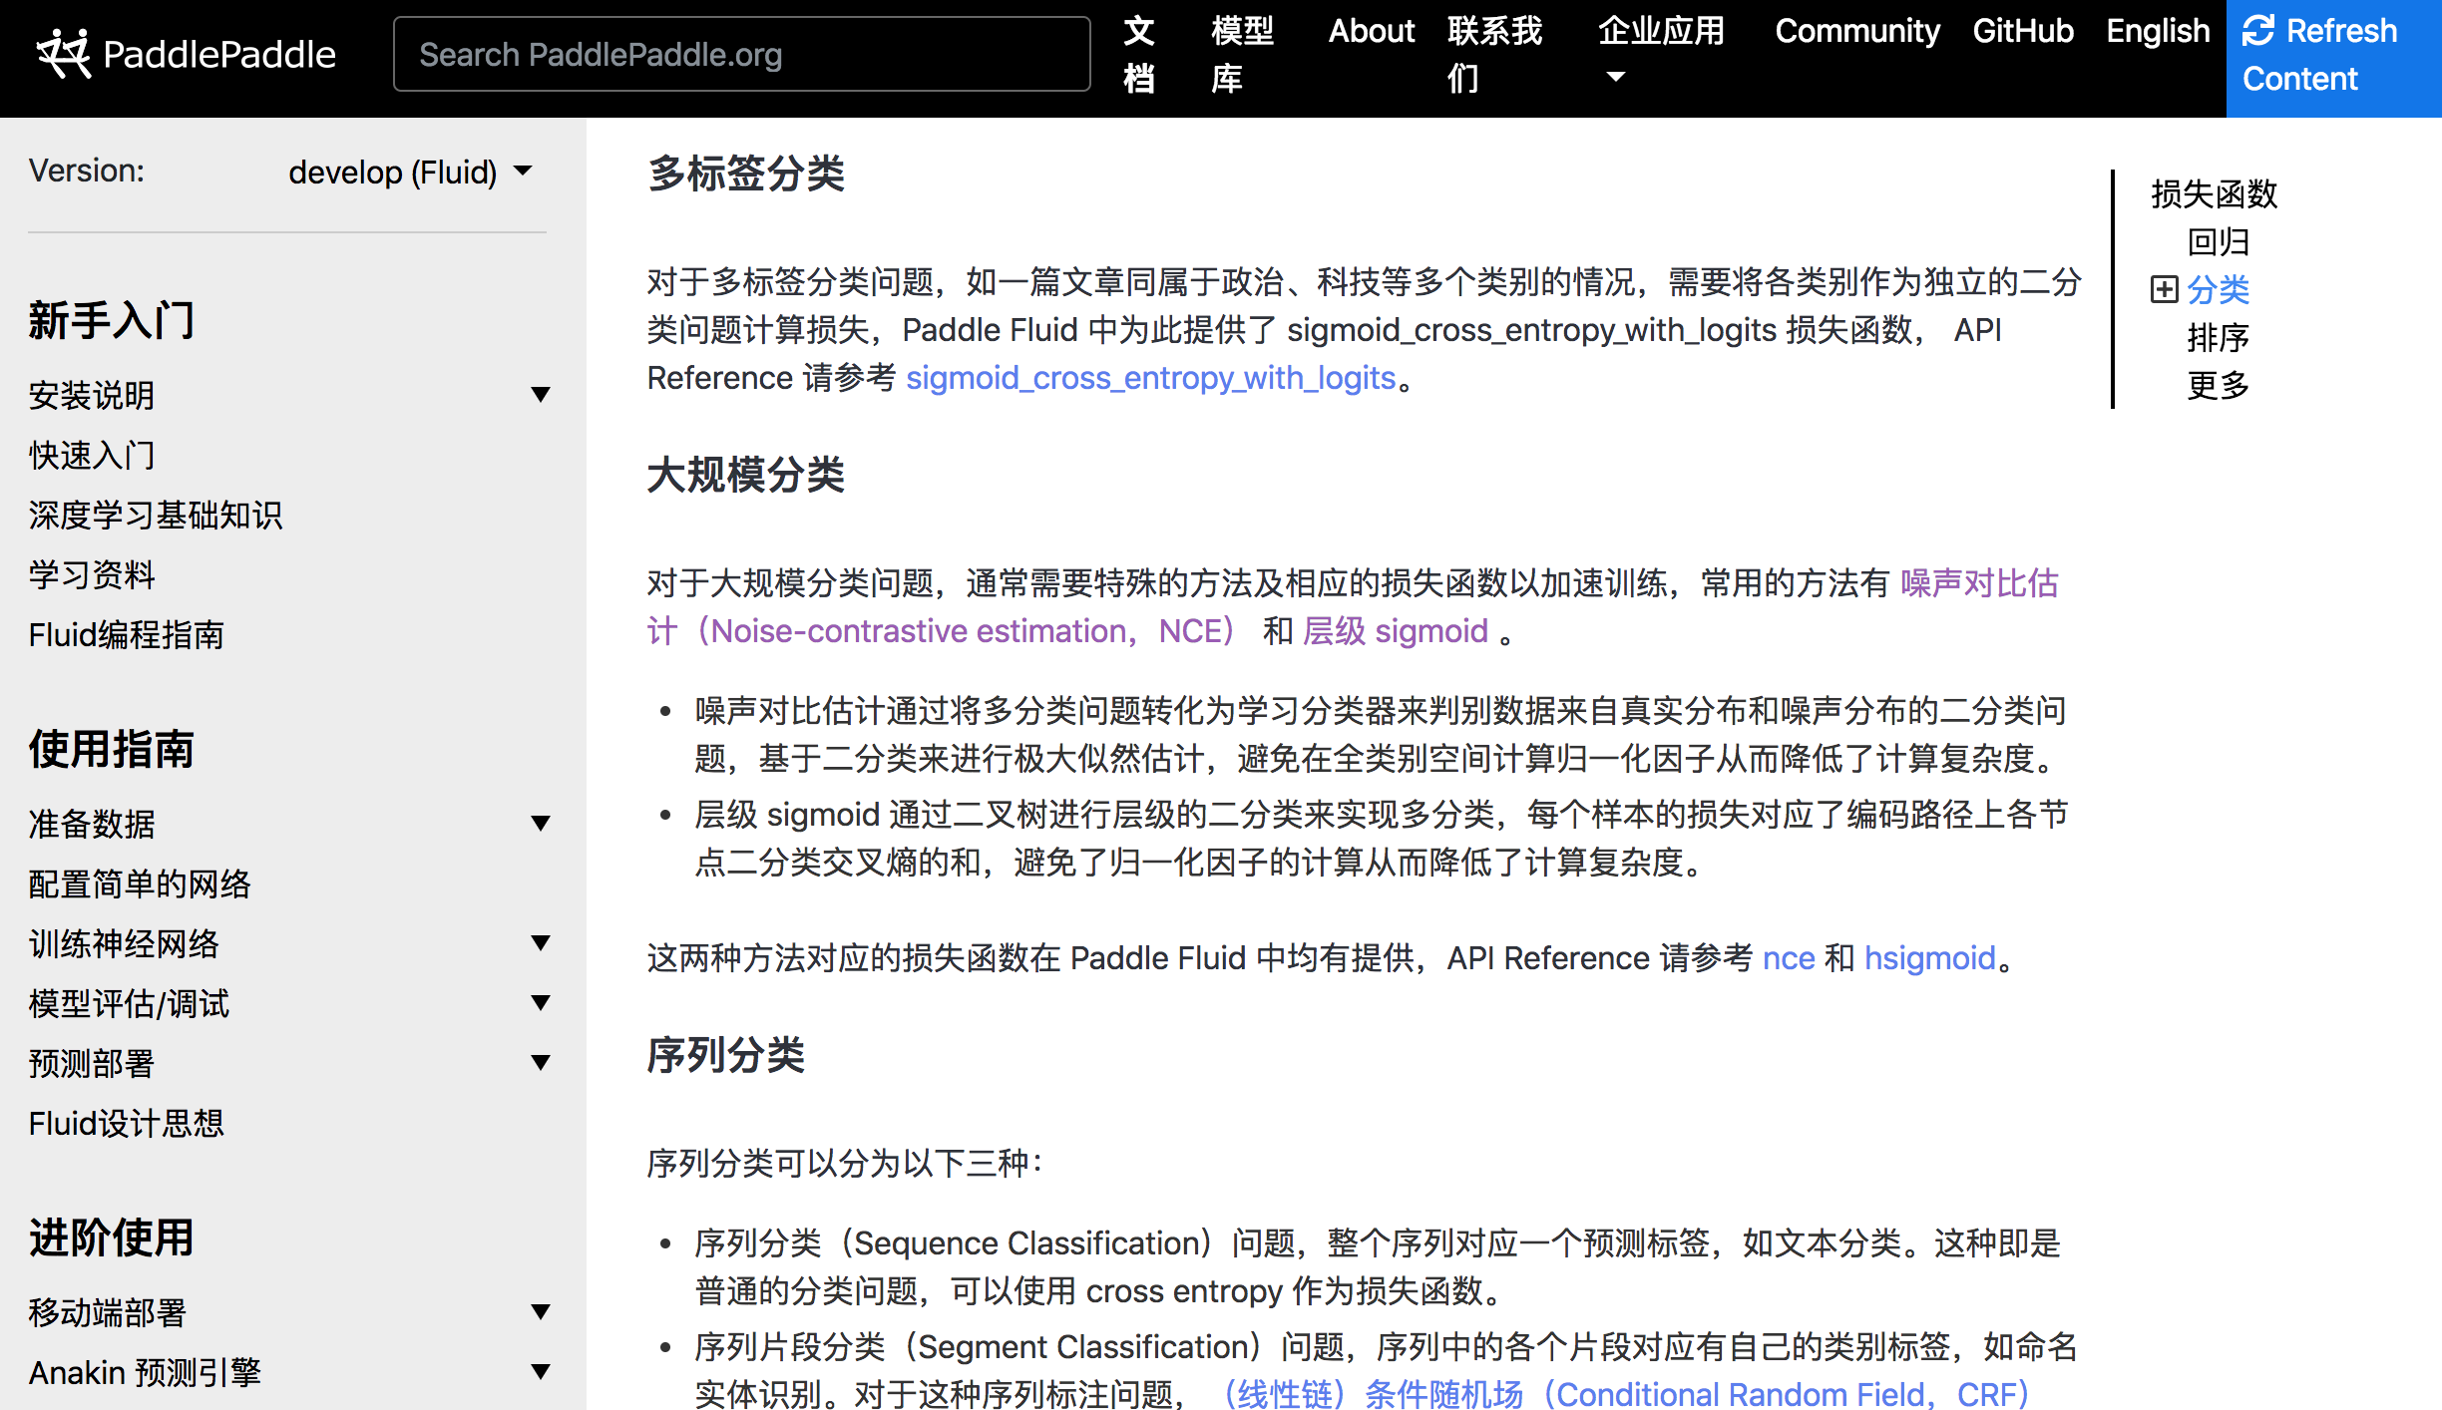The width and height of the screenshot is (2442, 1410).
Task: Open 快速入门 in the sidebar
Action: [92, 456]
